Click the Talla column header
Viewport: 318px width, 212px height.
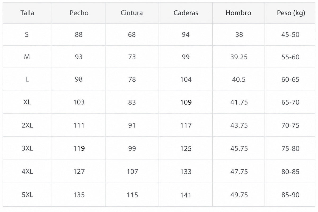click(x=27, y=13)
